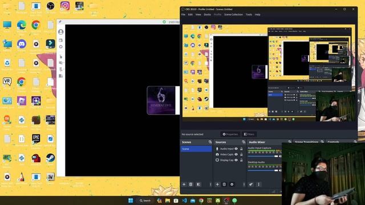Click the muted microphone icon in white sidebar
This screenshot has width=365, height=205.
[x=61, y=69]
